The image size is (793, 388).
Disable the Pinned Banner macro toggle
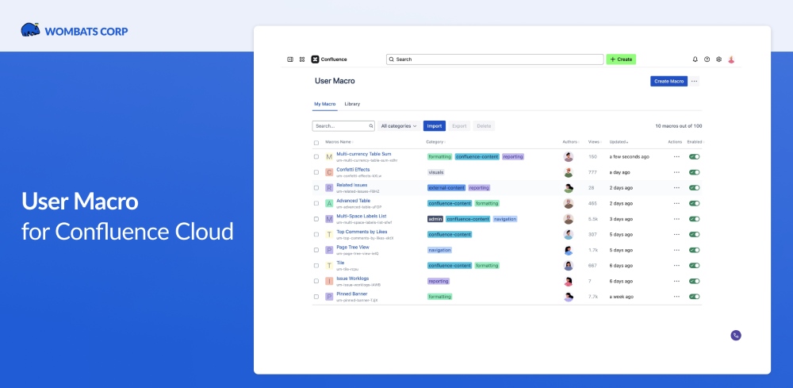(695, 297)
